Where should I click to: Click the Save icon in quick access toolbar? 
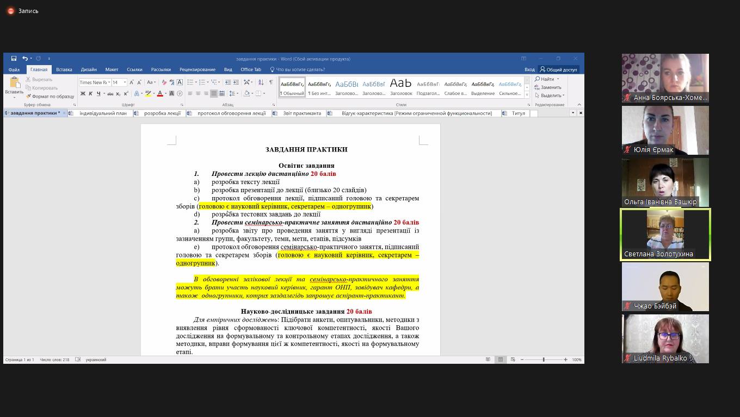(14, 59)
